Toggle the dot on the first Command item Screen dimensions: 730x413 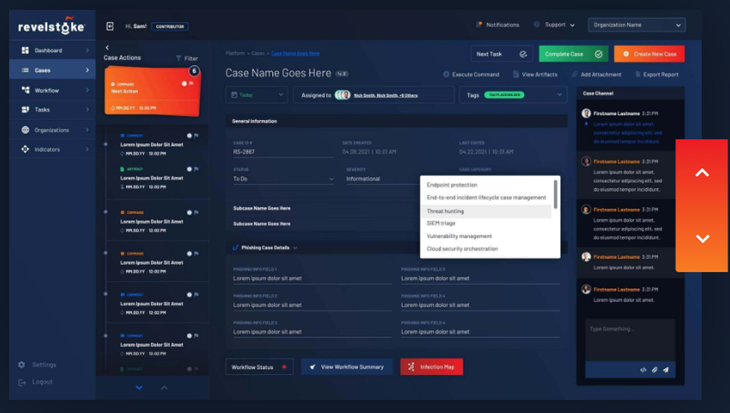pyautogui.click(x=189, y=212)
